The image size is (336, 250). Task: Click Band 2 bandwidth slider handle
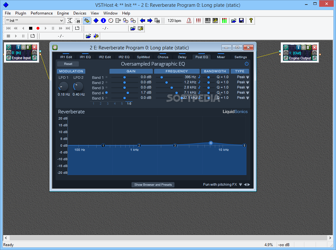208,82
